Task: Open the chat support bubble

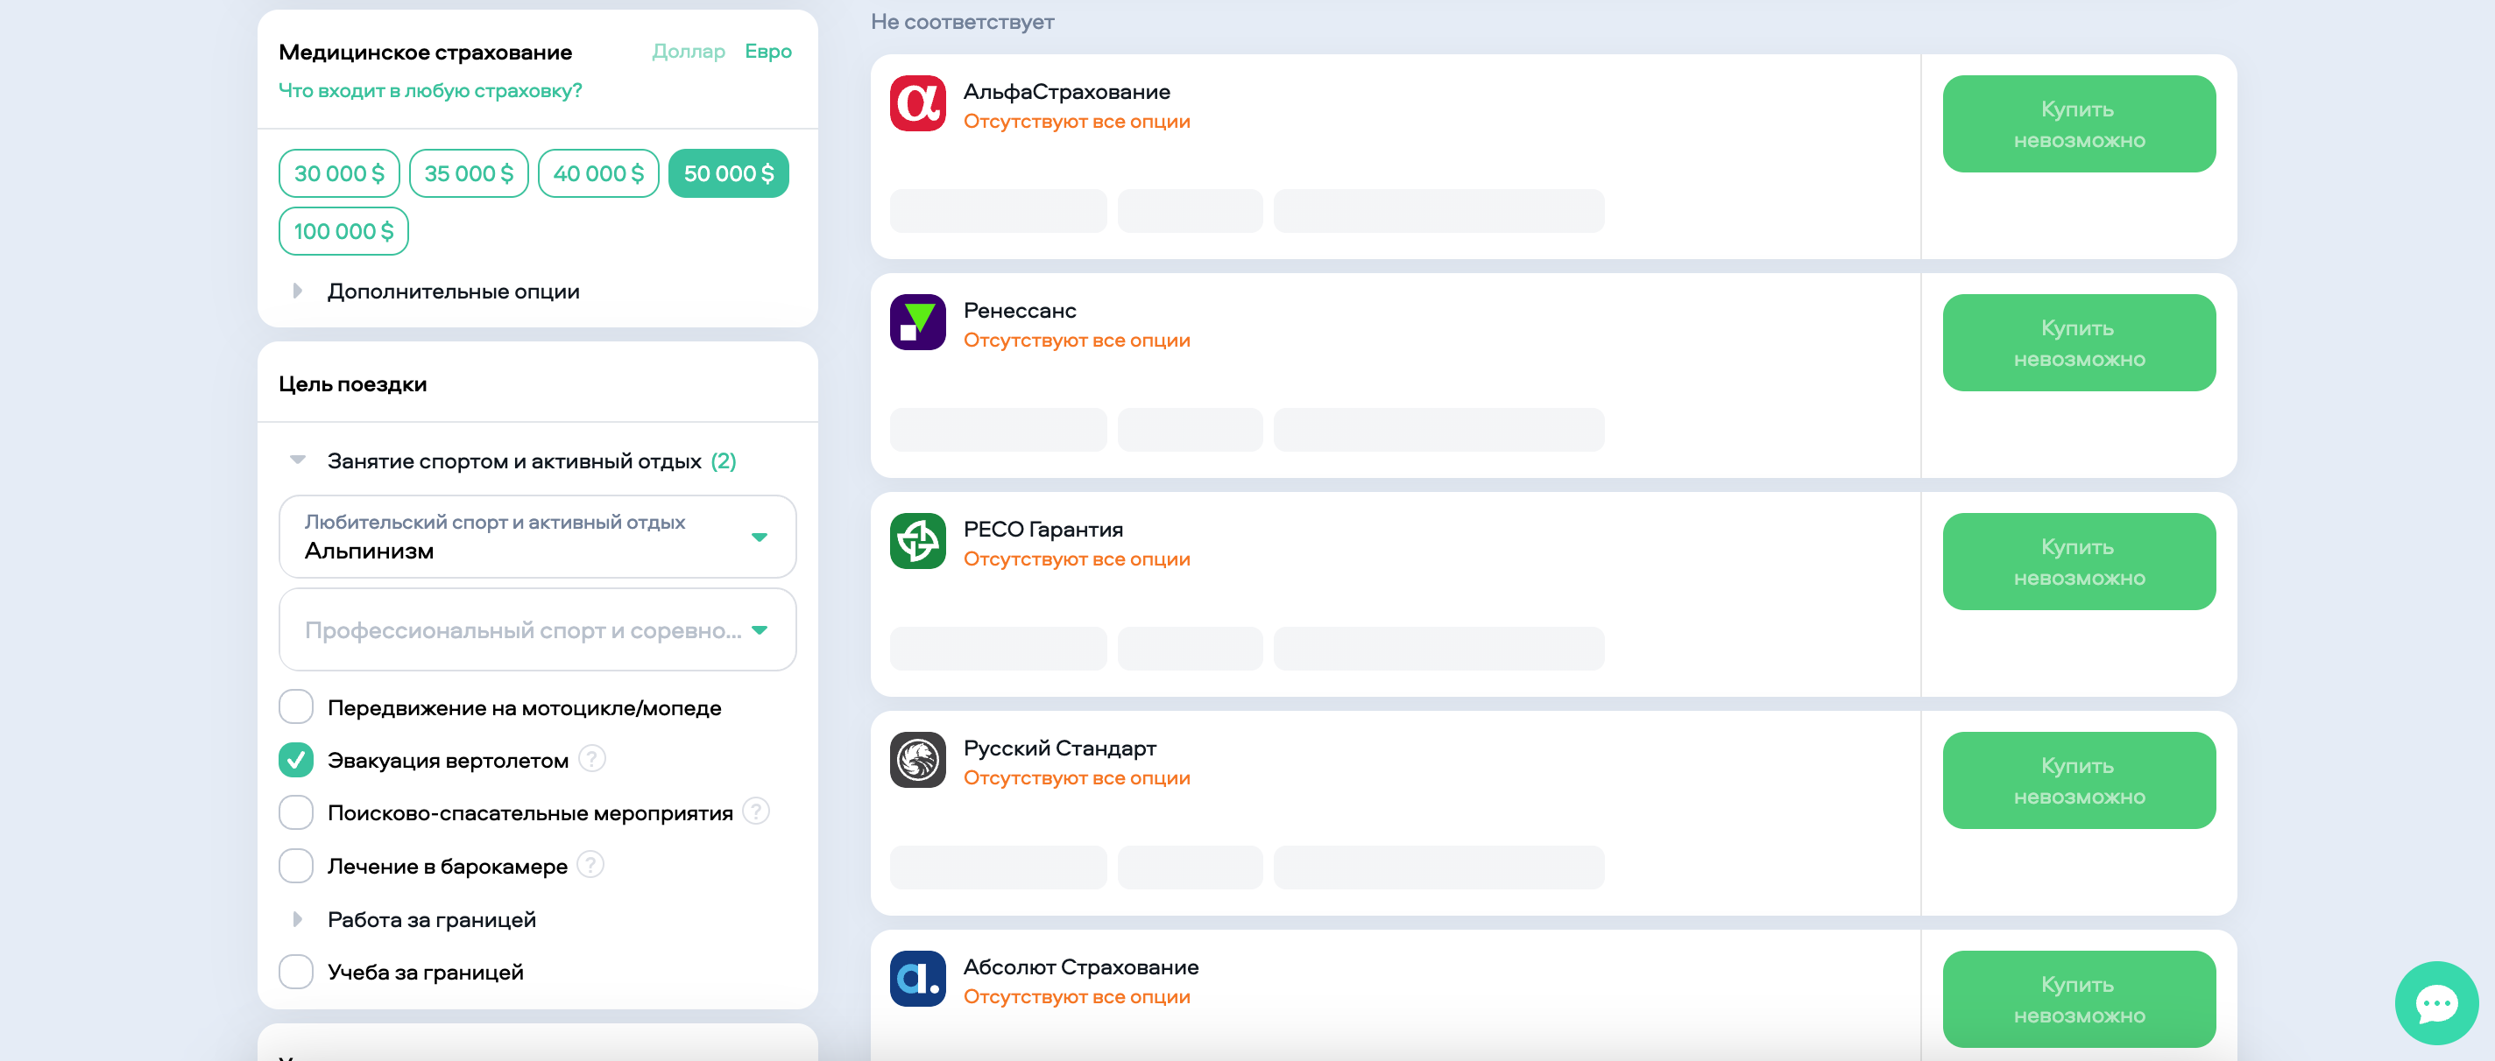Action: pyautogui.click(x=2436, y=1003)
